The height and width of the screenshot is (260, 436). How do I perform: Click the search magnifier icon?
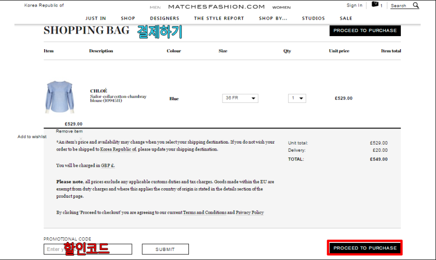pyautogui.click(x=415, y=6)
